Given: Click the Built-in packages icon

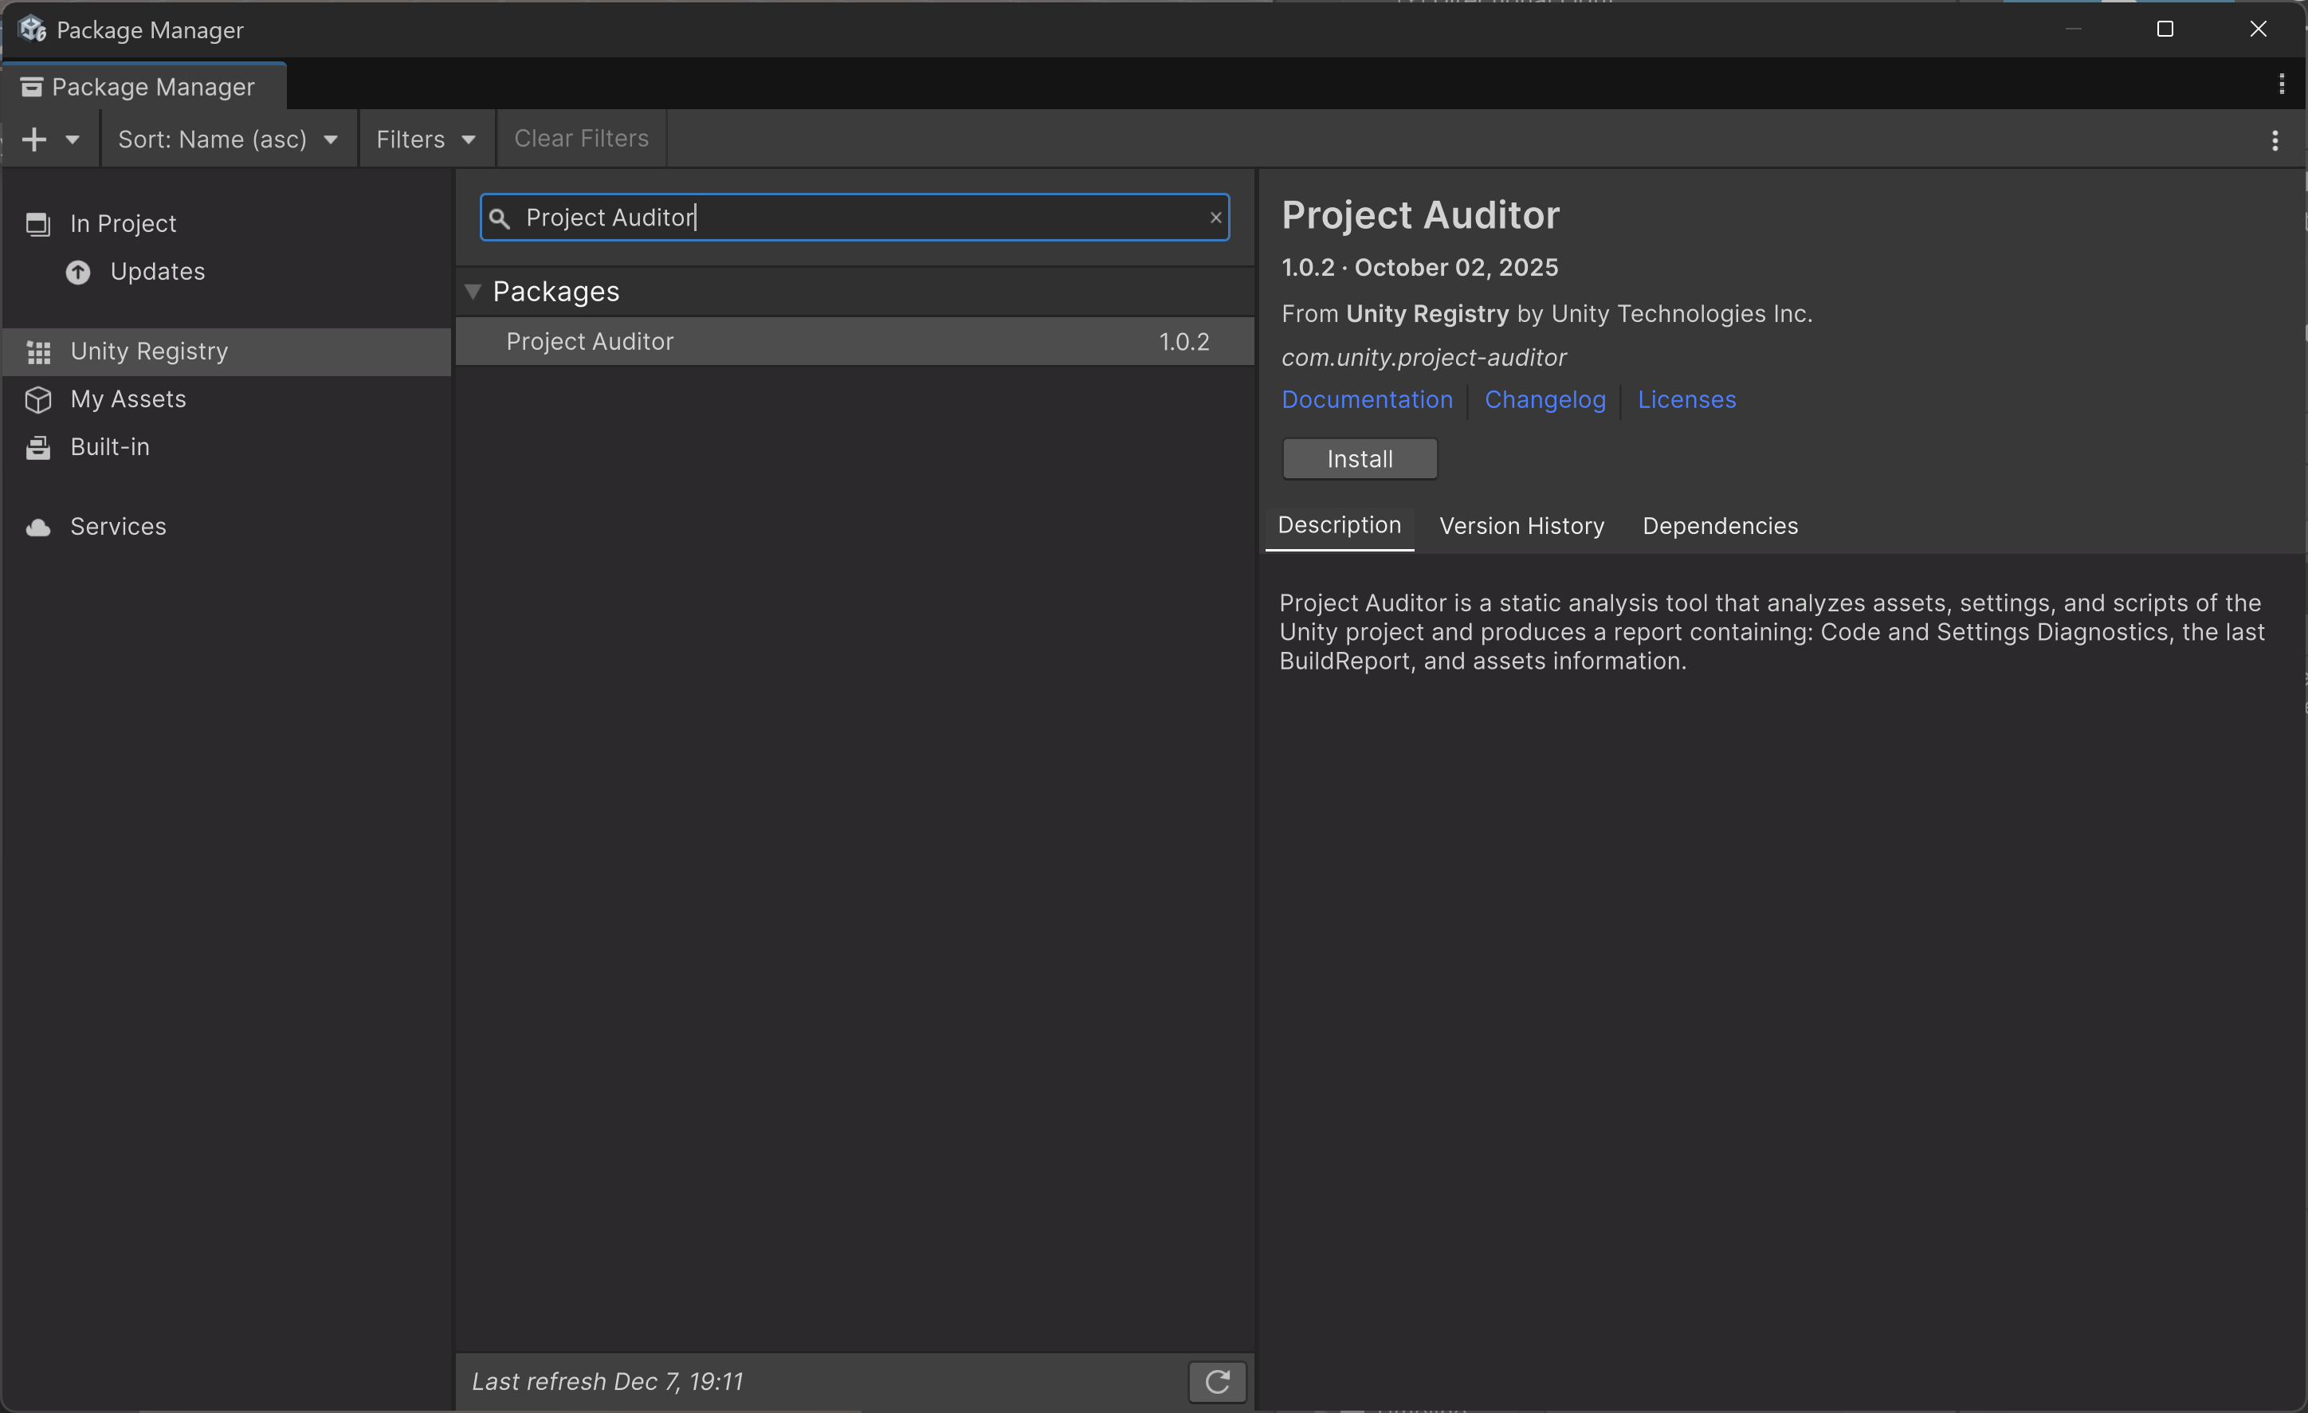Looking at the screenshot, I should pyautogui.click(x=38, y=448).
